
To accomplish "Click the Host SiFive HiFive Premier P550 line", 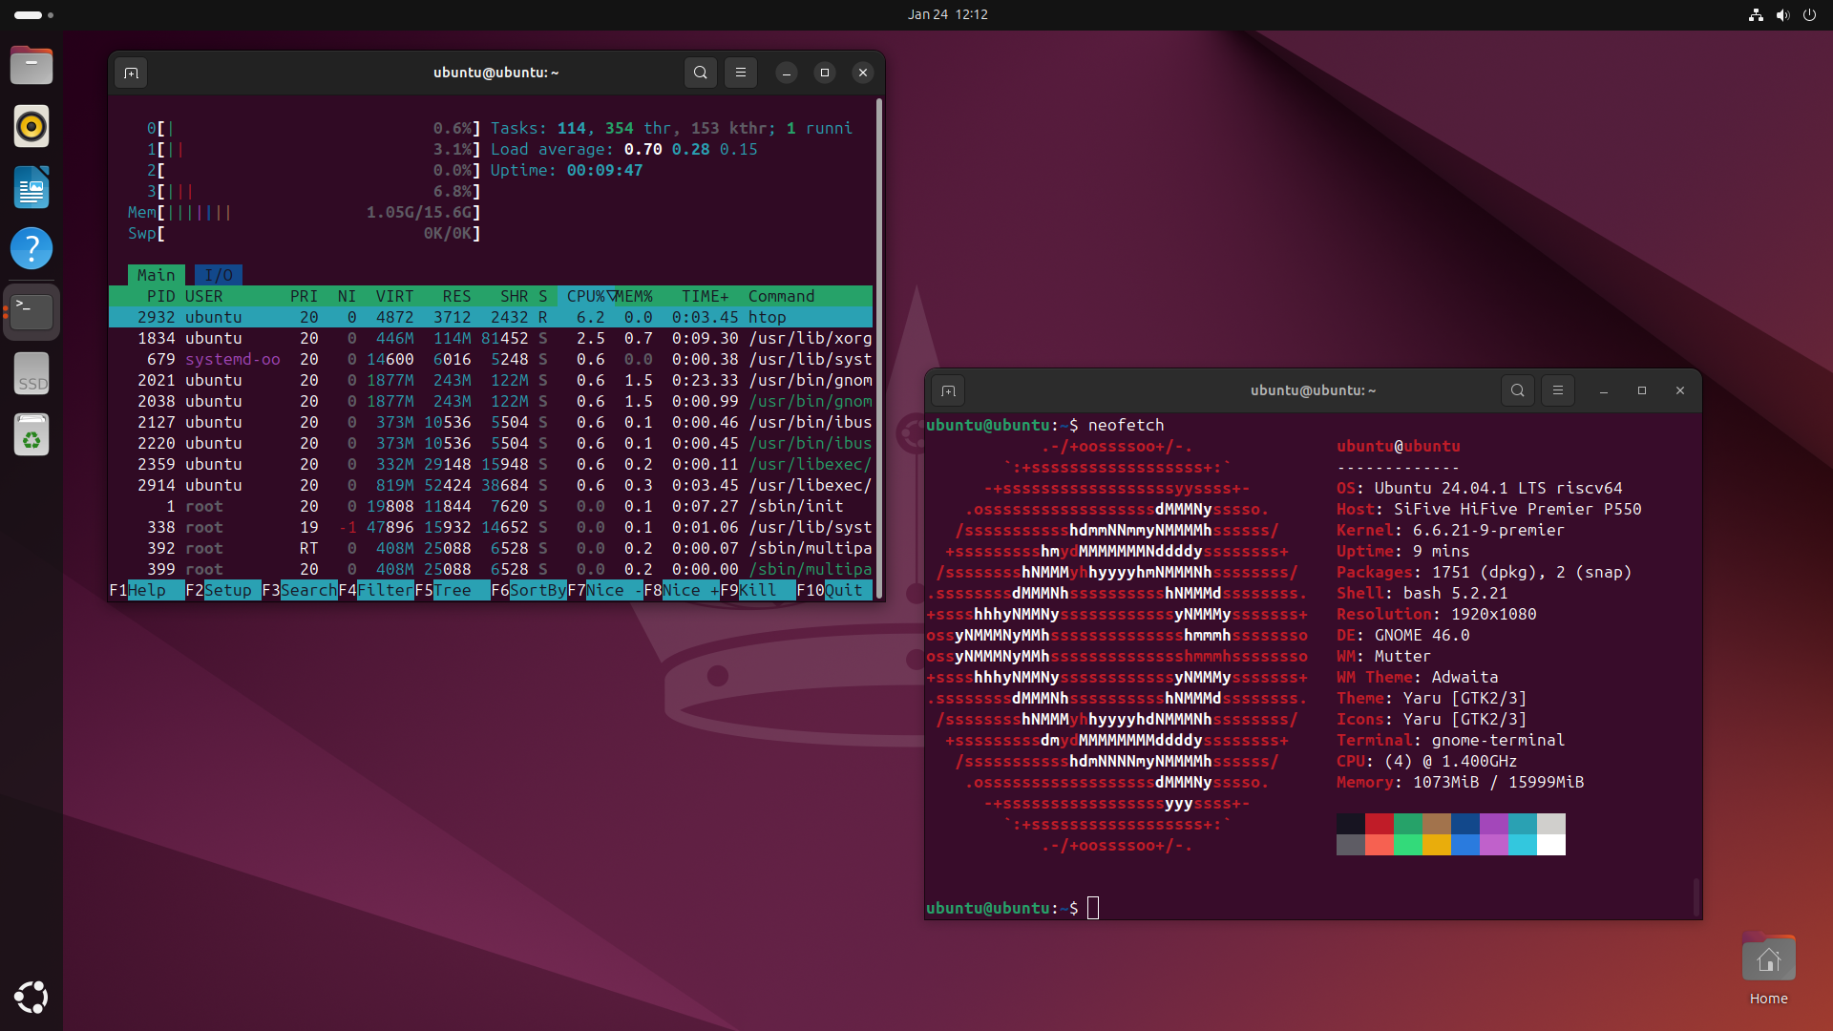I will [x=1489, y=509].
